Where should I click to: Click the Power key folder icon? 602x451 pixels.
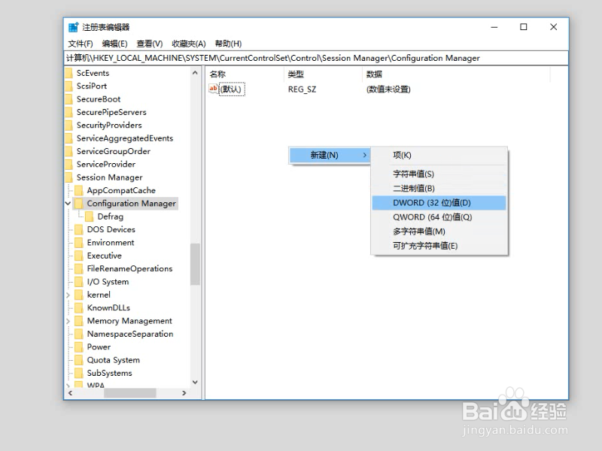coord(79,347)
